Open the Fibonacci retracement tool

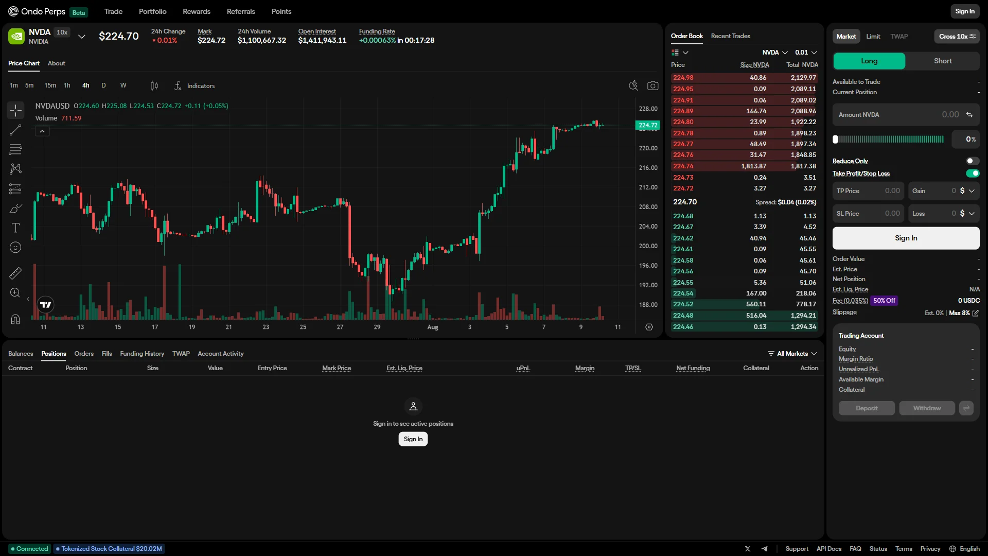pyautogui.click(x=15, y=149)
